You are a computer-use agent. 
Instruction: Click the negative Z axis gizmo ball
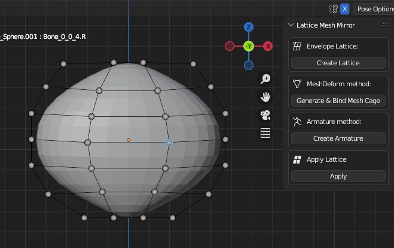[249, 65]
